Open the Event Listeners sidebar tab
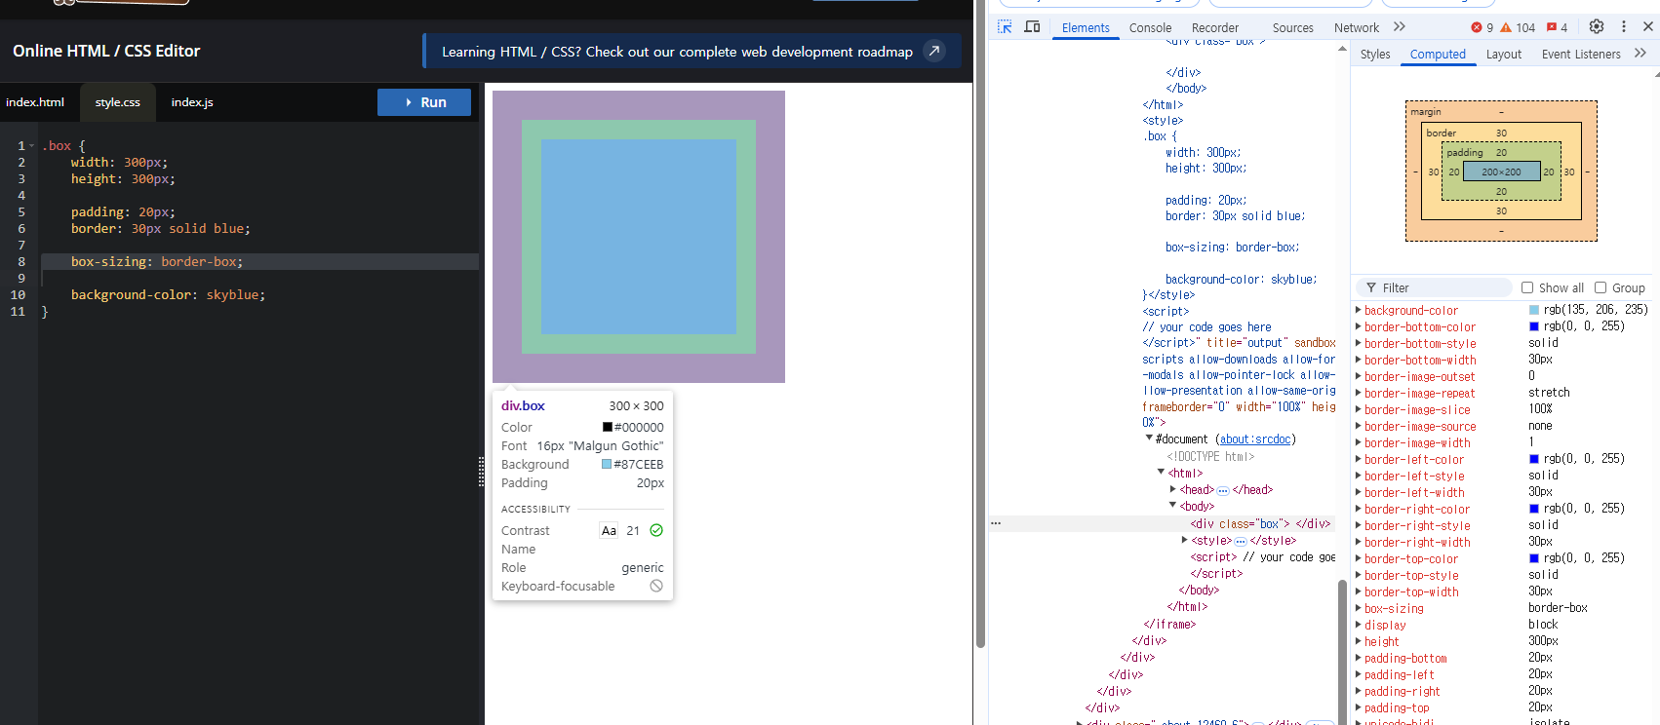The image size is (1660, 725). tap(1581, 54)
